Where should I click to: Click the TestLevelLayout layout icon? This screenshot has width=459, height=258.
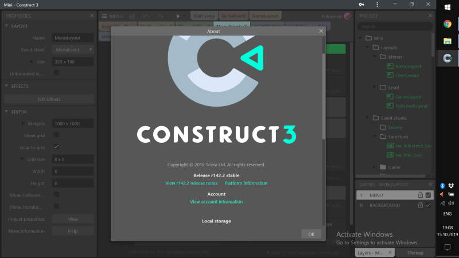390,105
